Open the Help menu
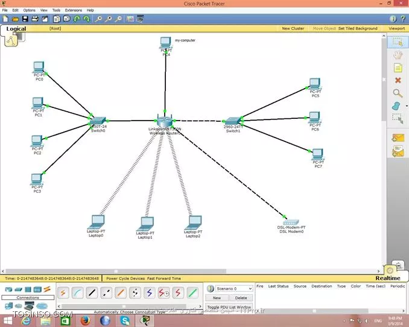 point(90,10)
